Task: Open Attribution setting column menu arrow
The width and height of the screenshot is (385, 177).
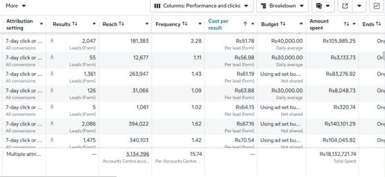Action: (x=41, y=24)
